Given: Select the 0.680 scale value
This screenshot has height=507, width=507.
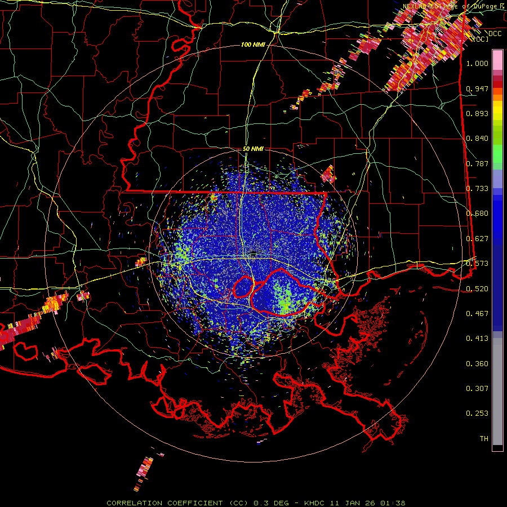Looking at the screenshot, I should click(x=477, y=213).
